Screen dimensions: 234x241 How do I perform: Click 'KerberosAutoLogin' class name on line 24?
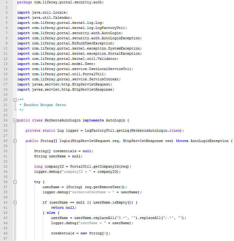(x=63, y=120)
